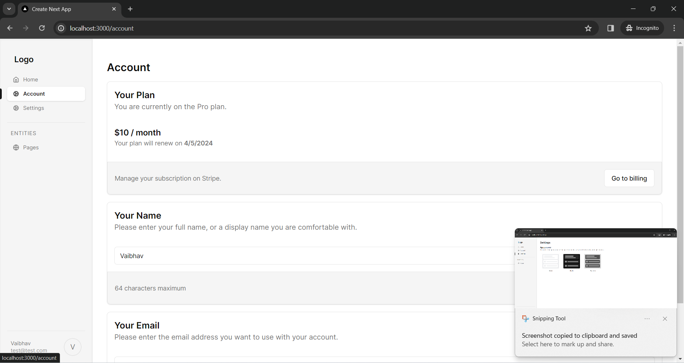
Task: Click the scrollbar up arrow
Action: coord(680,43)
